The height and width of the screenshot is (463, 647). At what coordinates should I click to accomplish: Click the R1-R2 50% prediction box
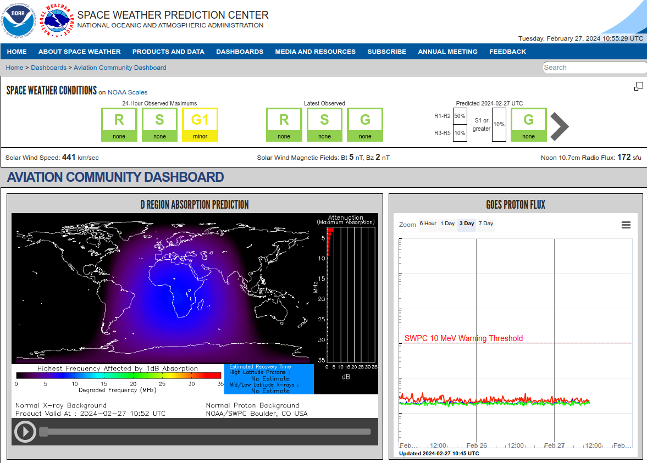(460, 116)
